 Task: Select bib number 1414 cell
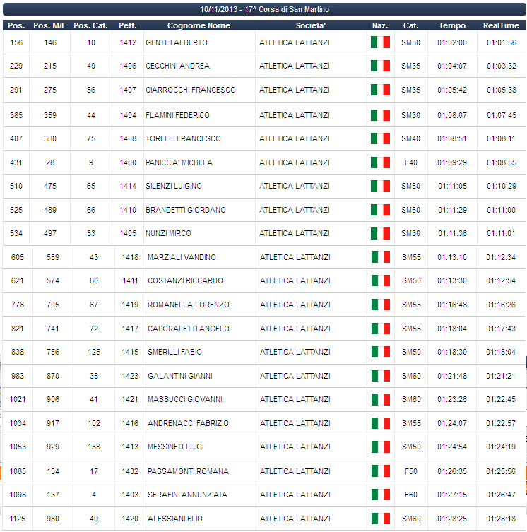[128, 187]
